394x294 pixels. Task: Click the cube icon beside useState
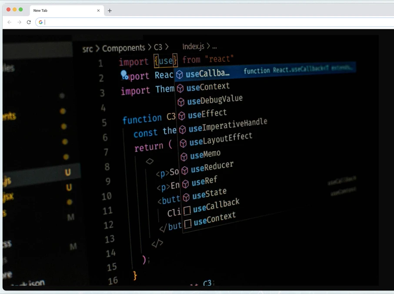point(186,198)
